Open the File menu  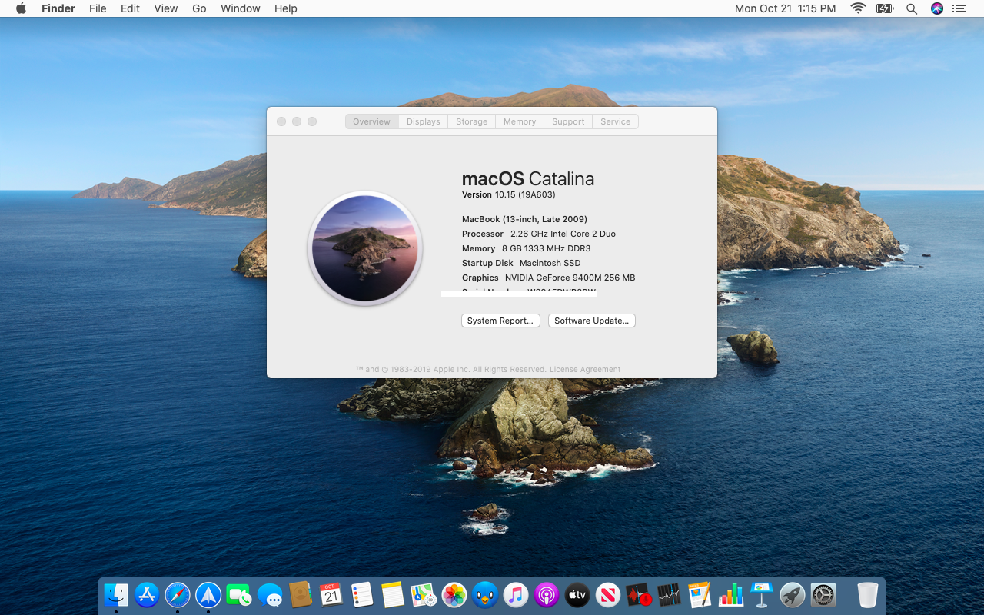pyautogui.click(x=98, y=8)
